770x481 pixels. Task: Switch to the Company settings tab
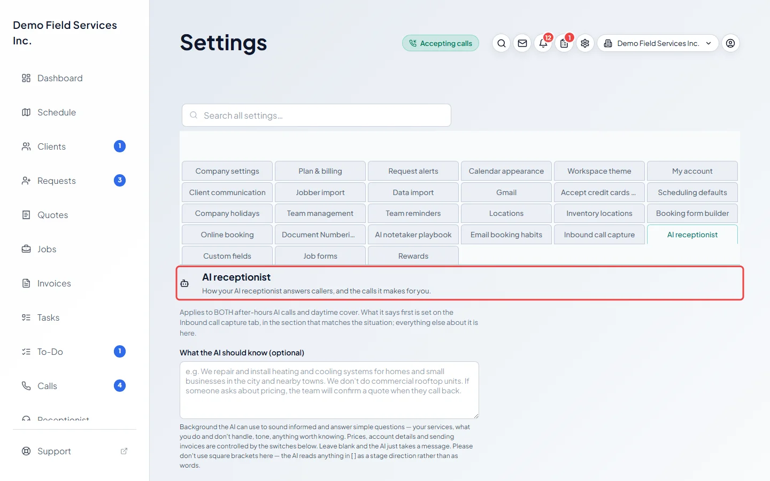pyautogui.click(x=227, y=171)
